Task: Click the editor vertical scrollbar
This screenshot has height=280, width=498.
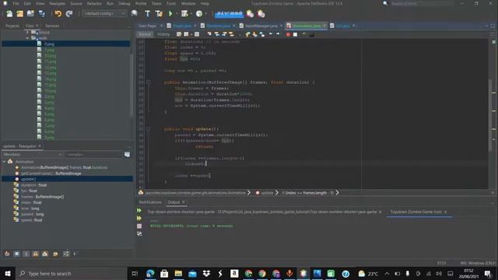Action: 489,114
